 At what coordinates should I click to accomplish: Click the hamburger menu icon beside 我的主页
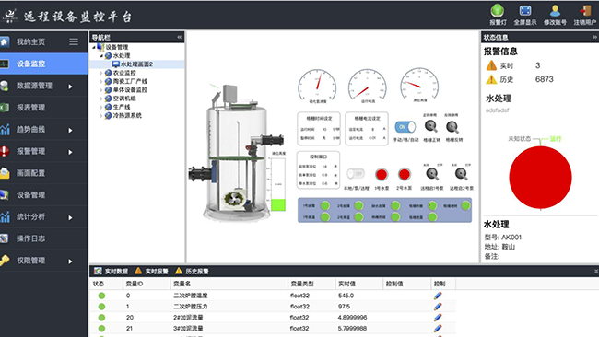click(x=74, y=41)
